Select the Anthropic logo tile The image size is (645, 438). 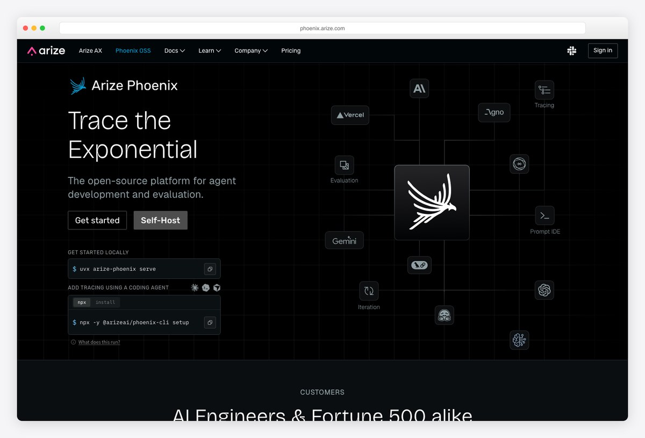tap(419, 89)
